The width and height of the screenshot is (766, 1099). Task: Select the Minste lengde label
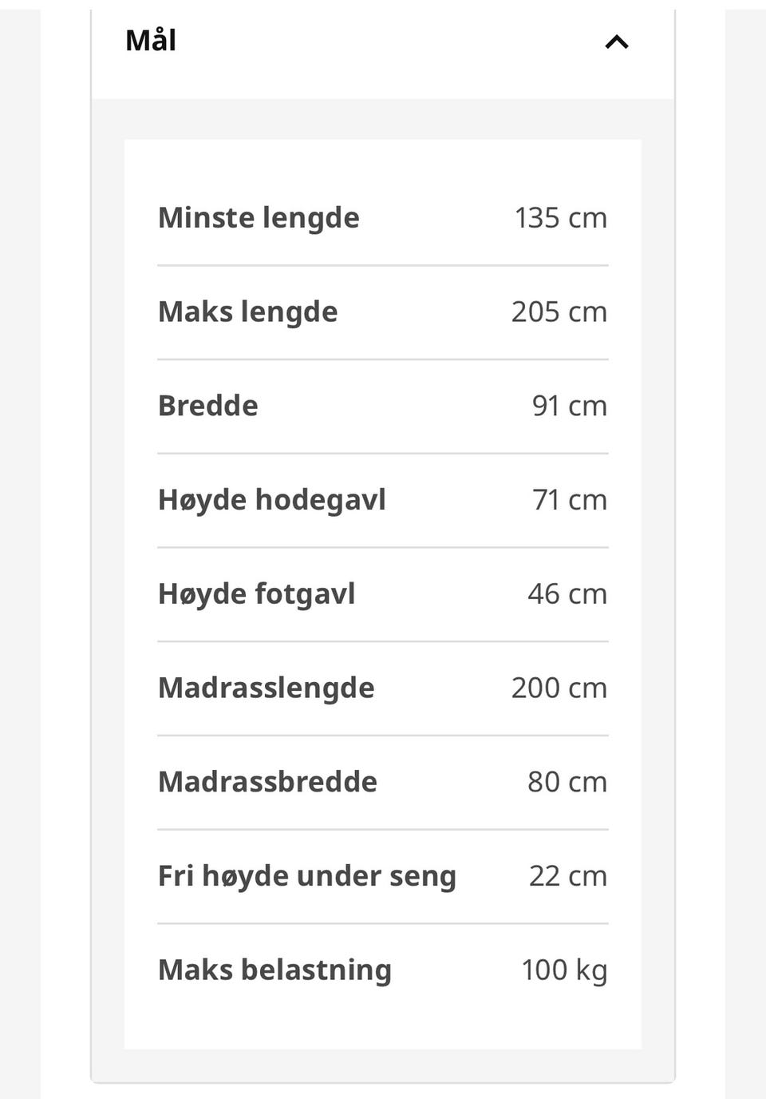click(x=259, y=218)
